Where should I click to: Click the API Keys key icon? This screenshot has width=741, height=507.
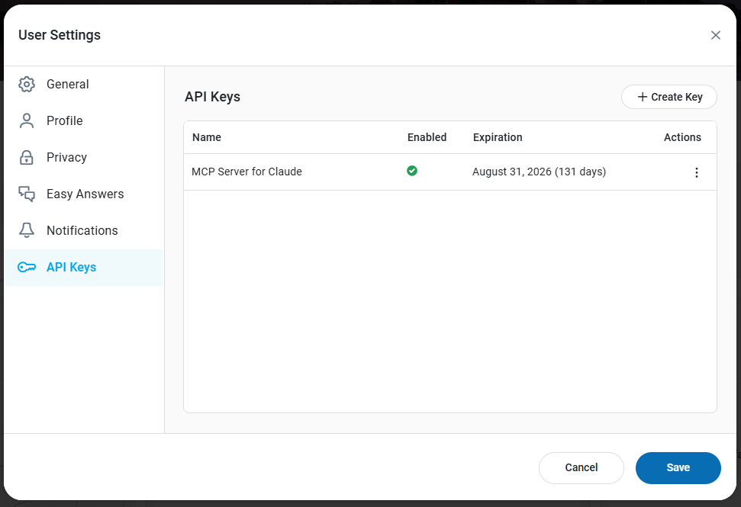pyautogui.click(x=27, y=267)
